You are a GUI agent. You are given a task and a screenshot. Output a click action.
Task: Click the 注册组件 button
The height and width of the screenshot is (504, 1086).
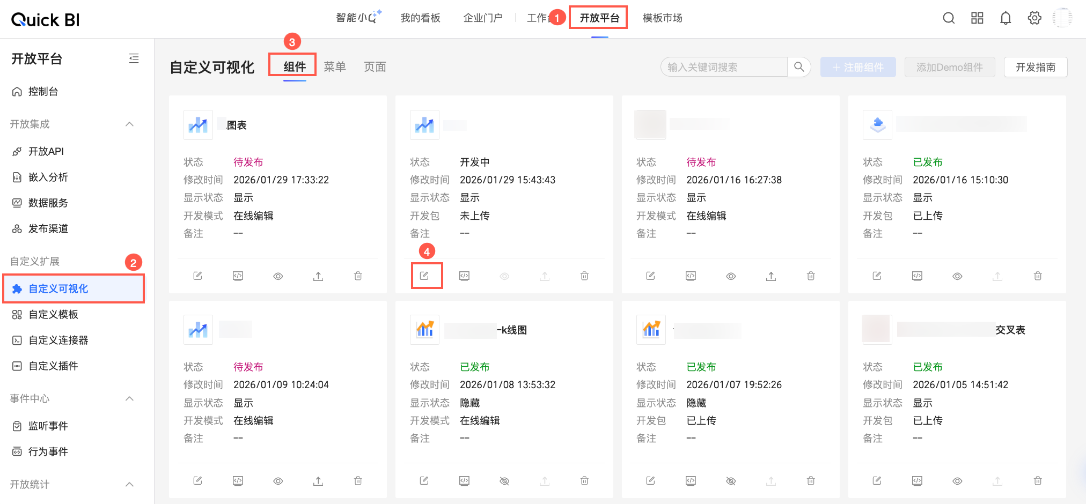click(x=858, y=67)
